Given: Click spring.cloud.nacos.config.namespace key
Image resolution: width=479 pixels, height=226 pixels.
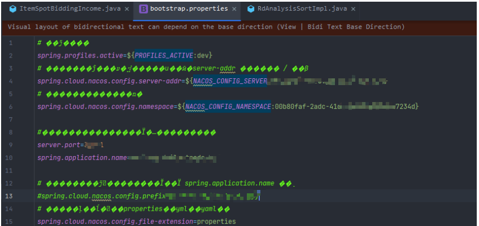Looking at the screenshot, I should [106, 107].
